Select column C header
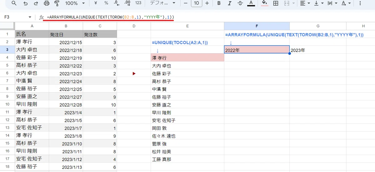The image size is (375, 172). 100,26
